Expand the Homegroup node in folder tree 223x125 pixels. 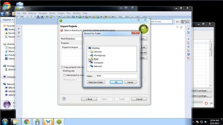89,56
